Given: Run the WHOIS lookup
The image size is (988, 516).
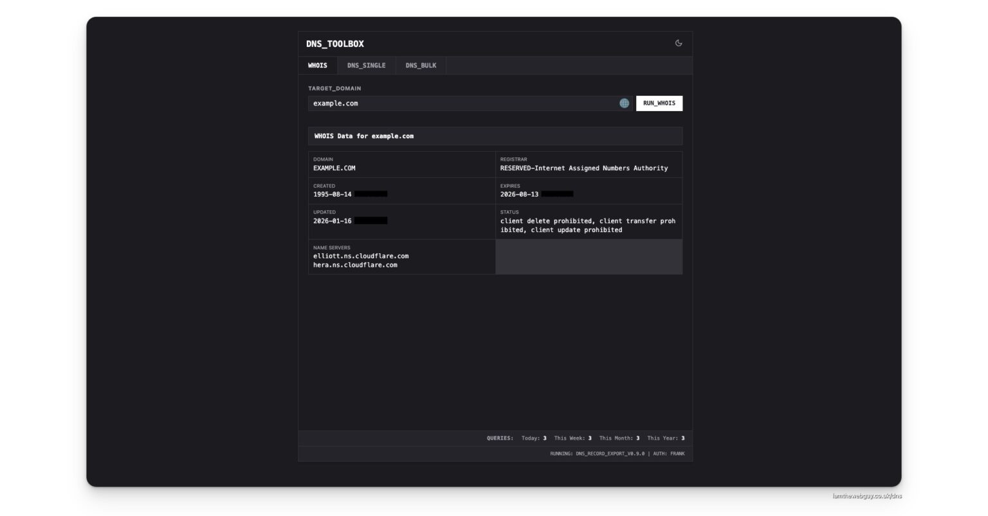Looking at the screenshot, I should pyautogui.click(x=659, y=103).
